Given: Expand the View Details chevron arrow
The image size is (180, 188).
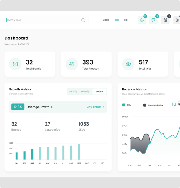Looking at the screenshot, I should pos(103,107).
